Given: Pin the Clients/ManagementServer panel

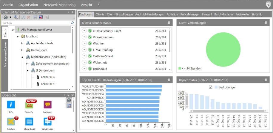Looking at the screenshot, I should click(73, 12).
